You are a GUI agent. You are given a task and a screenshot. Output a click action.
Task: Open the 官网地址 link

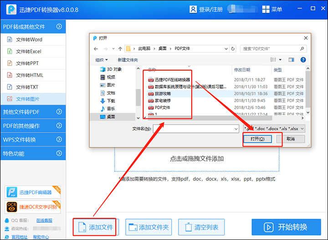coord(19,237)
